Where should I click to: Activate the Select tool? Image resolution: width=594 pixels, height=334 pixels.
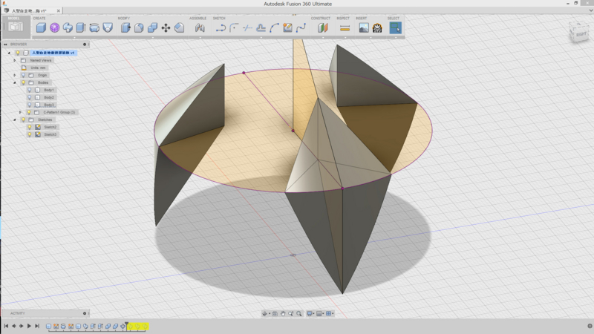click(396, 27)
